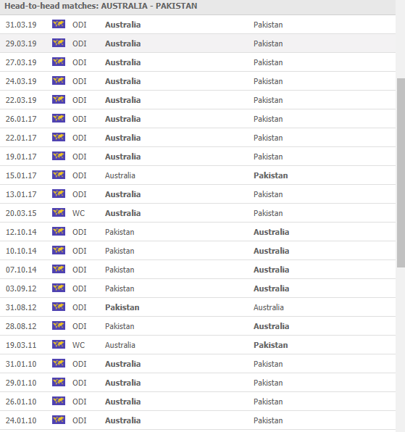Image resolution: width=405 pixels, height=432 pixels.
Task: Click bold Australia on 03.09.12 match
Action: point(271,288)
